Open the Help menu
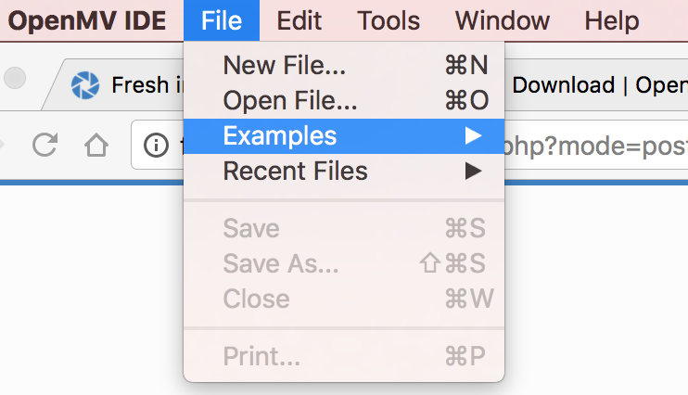 point(612,20)
